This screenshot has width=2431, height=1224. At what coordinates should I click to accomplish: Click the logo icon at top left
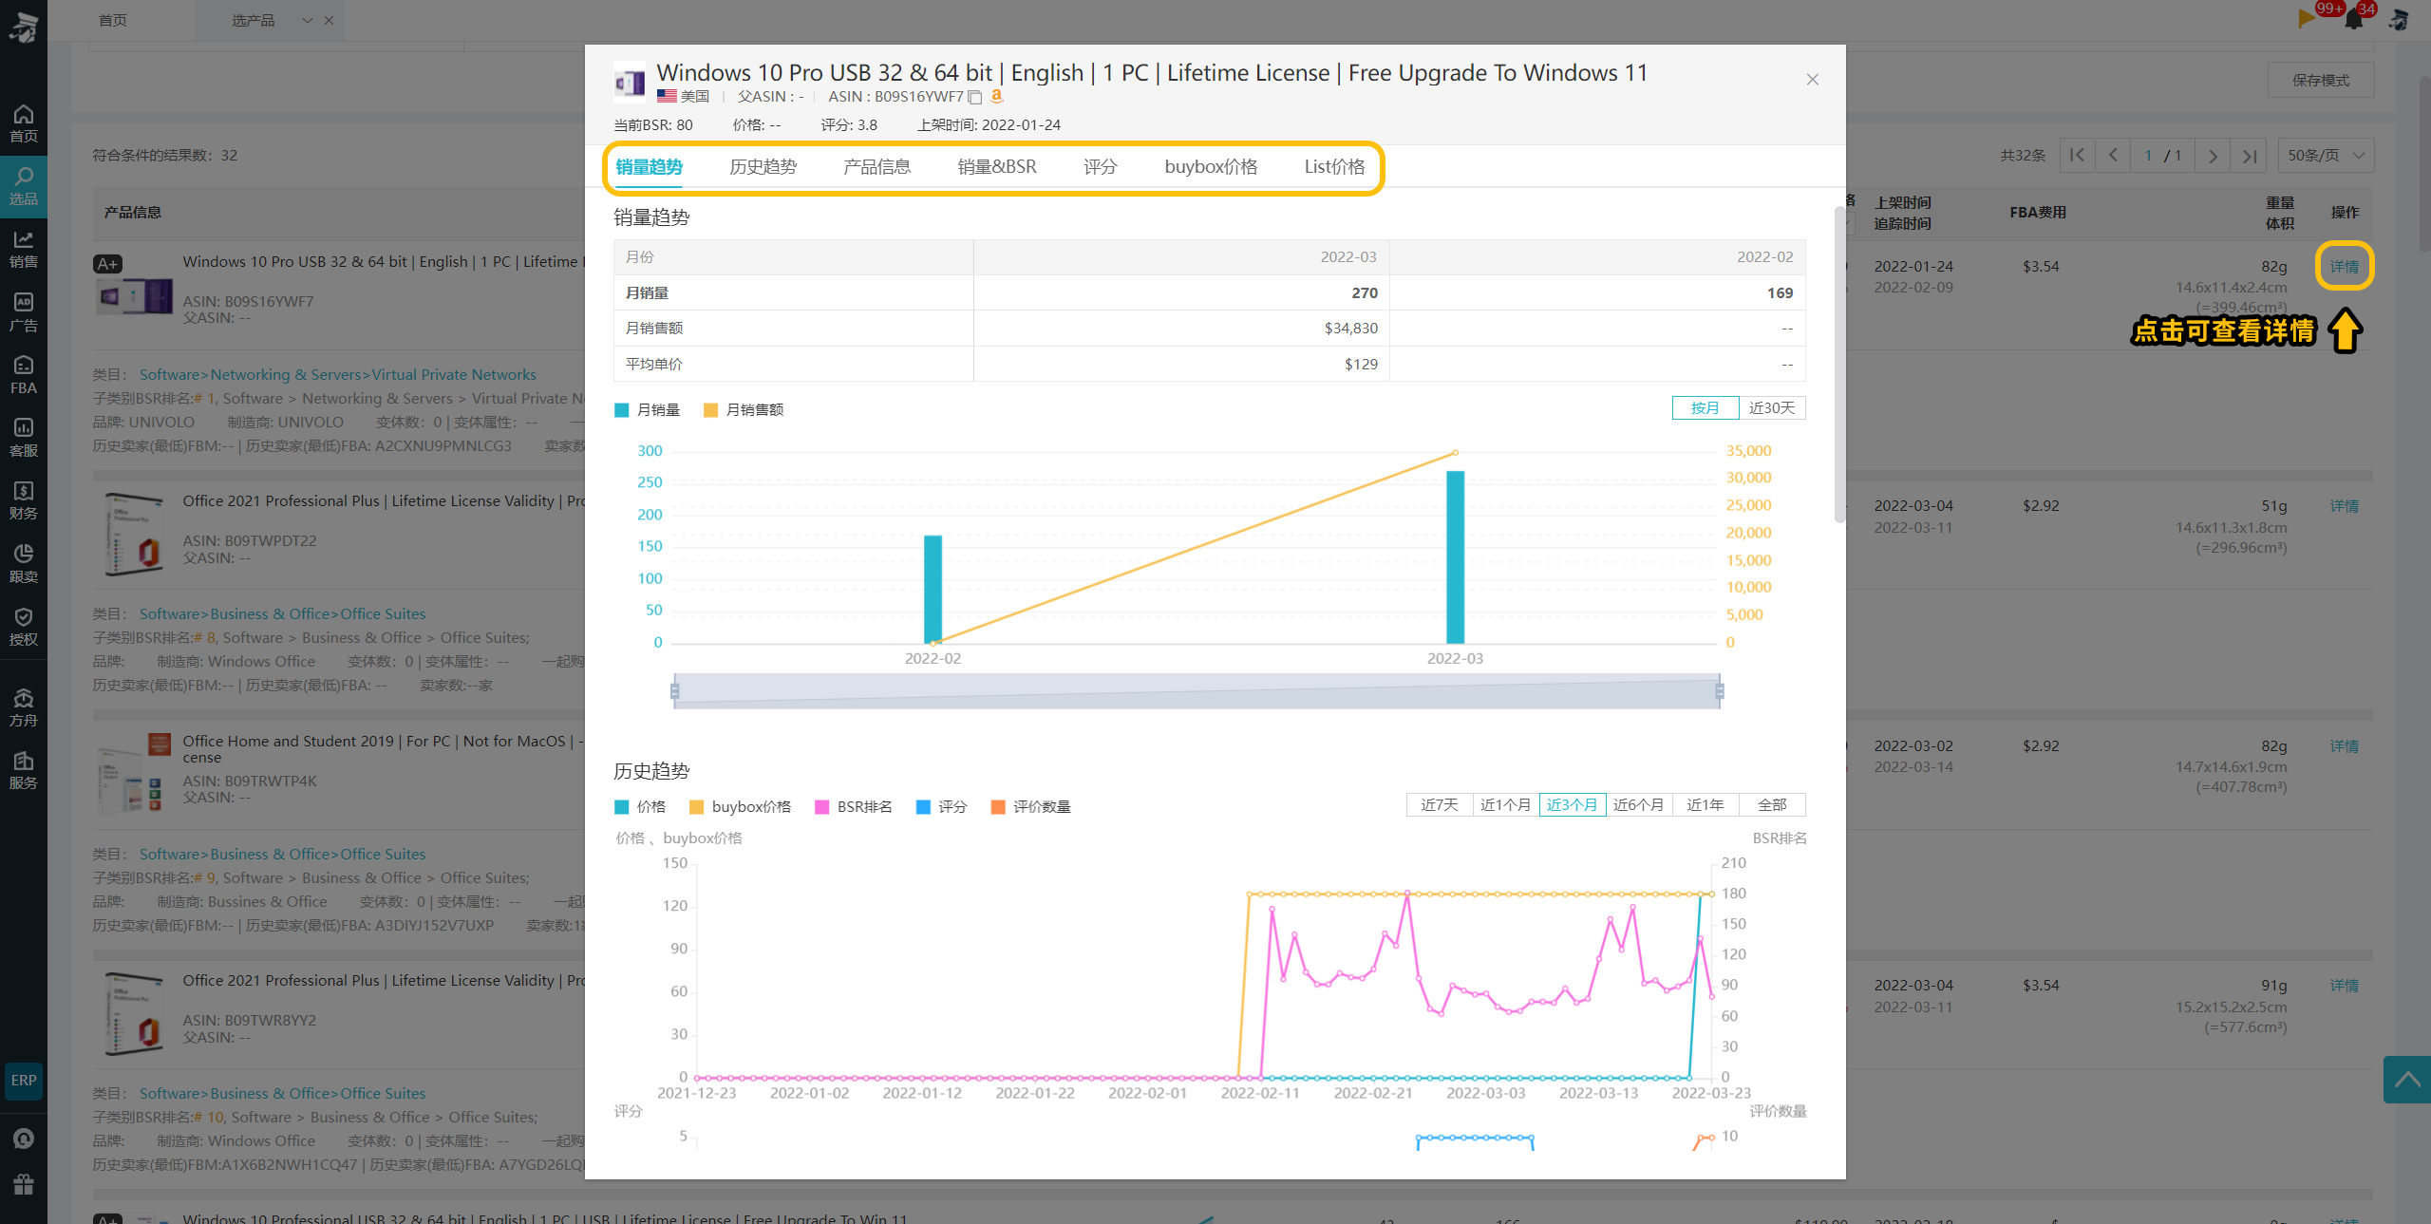point(24,27)
